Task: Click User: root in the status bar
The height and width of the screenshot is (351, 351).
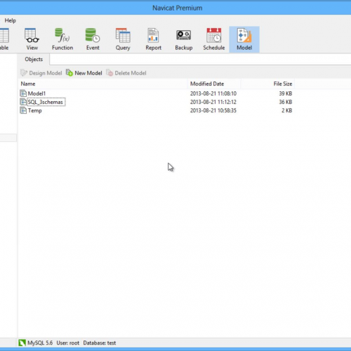Action: (x=68, y=343)
